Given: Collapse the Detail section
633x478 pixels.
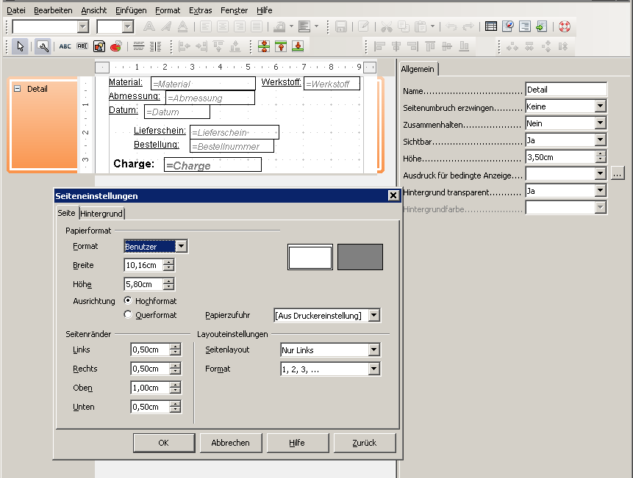Looking at the screenshot, I should [18, 88].
